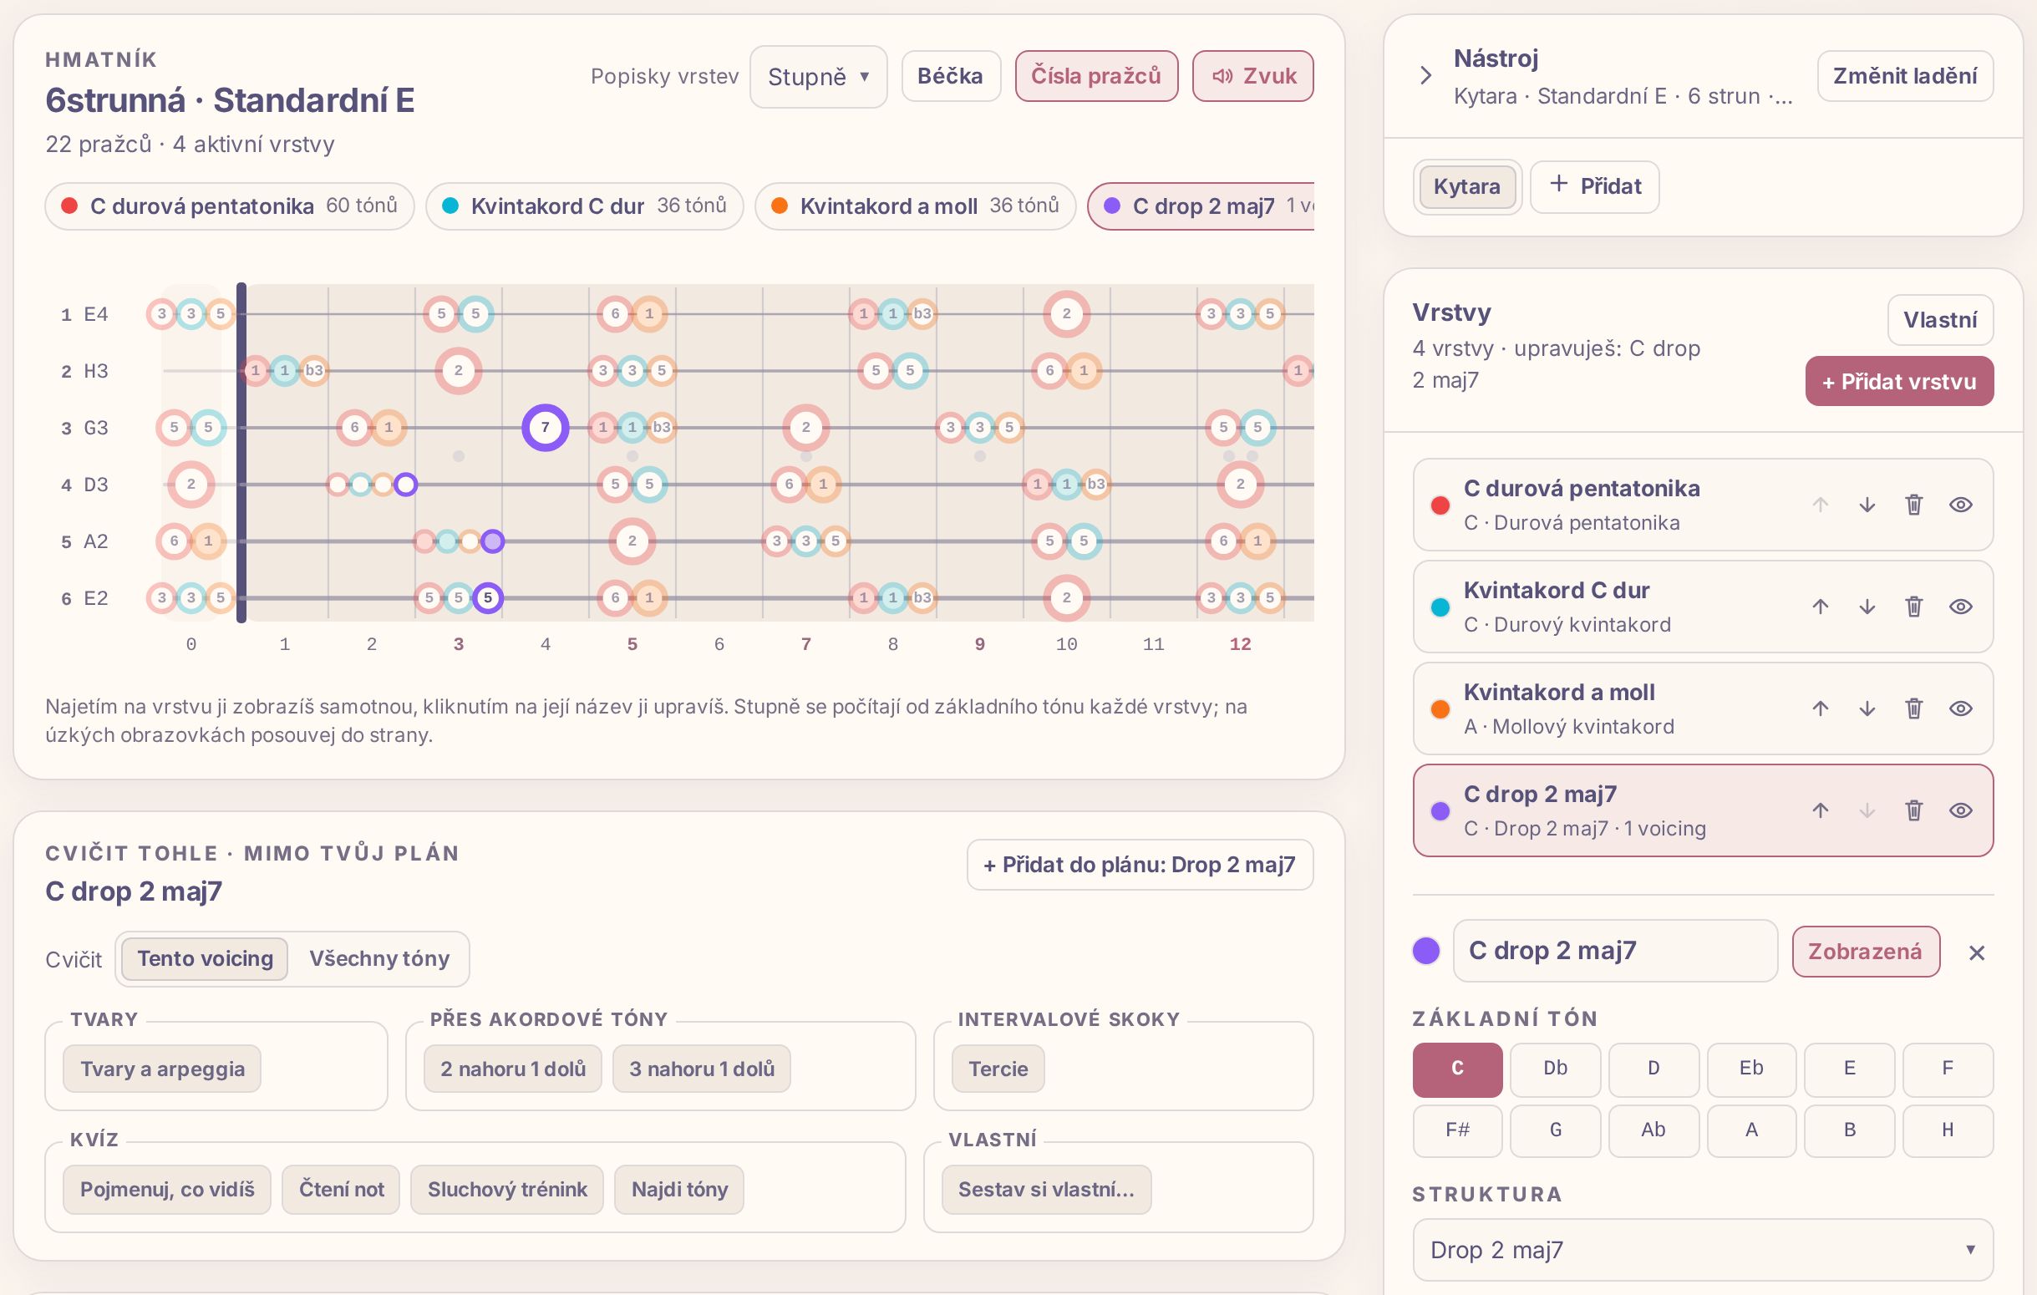2037x1295 pixels.
Task: Toggle Čísla pražců fret numbers
Action: (x=1095, y=76)
